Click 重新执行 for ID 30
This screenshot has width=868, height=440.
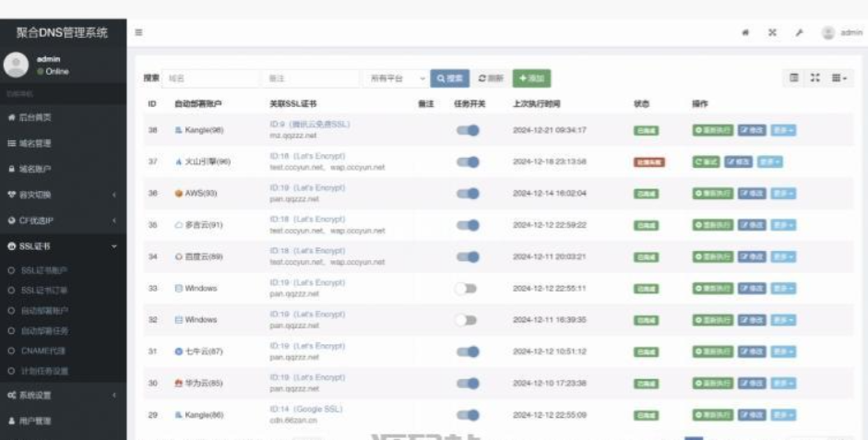[713, 383]
